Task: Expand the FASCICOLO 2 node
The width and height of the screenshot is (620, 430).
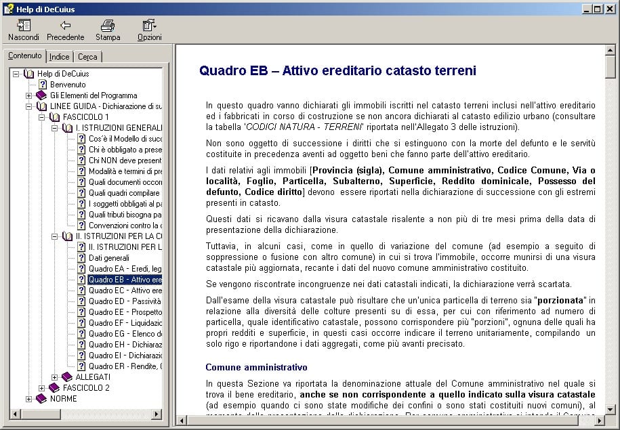Action: pyautogui.click(x=41, y=388)
